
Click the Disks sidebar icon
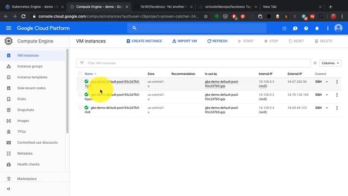tap(9, 99)
